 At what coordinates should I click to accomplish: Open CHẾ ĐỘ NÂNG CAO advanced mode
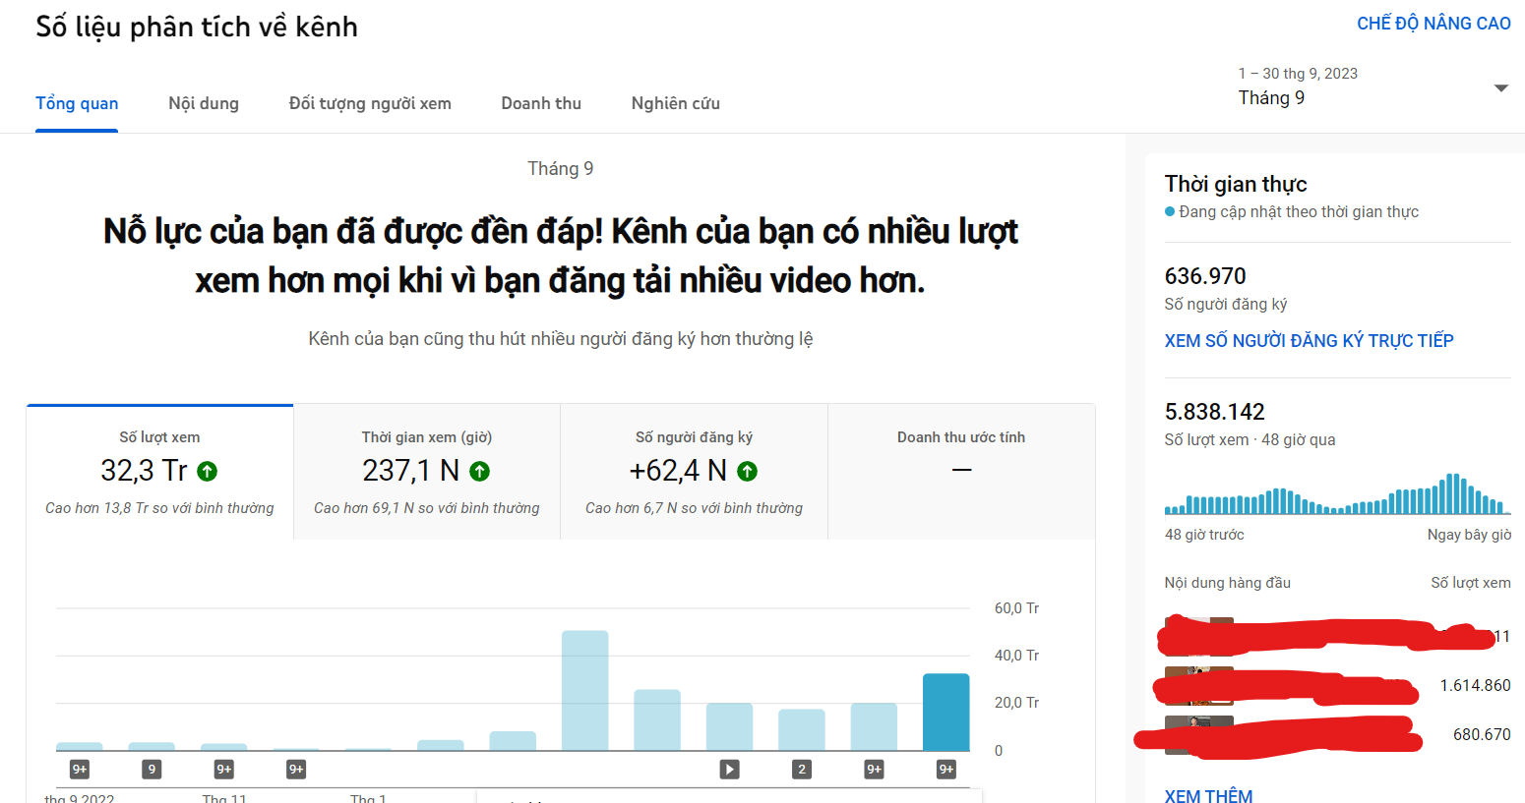coord(1433,24)
